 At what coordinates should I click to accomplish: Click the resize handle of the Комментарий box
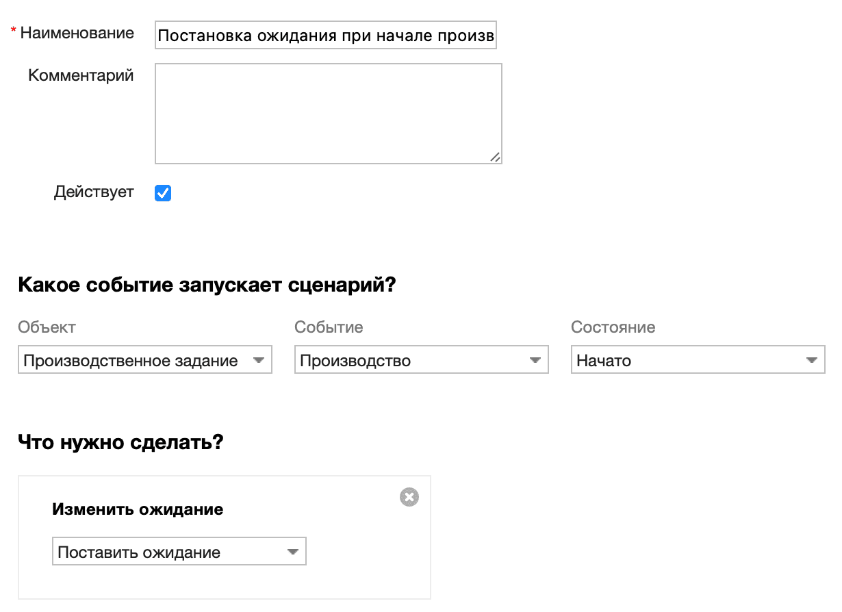point(496,157)
